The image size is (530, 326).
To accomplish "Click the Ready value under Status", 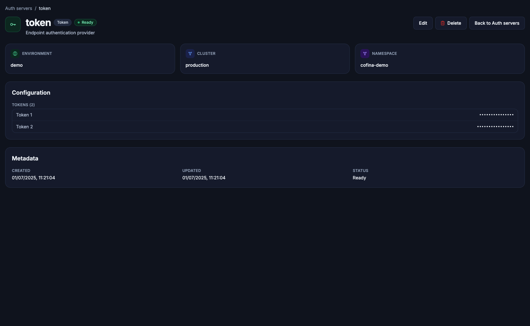I will click(359, 178).
